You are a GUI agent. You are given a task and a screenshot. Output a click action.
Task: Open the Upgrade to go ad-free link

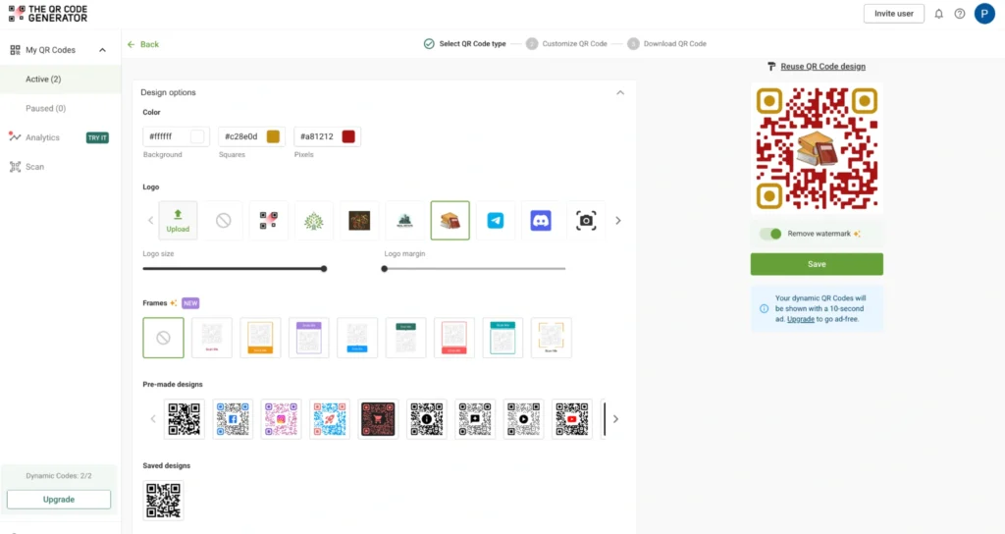point(801,319)
